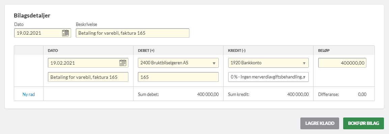
Task: Click the row date field inside the DATO column
Action: coord(88,63)
